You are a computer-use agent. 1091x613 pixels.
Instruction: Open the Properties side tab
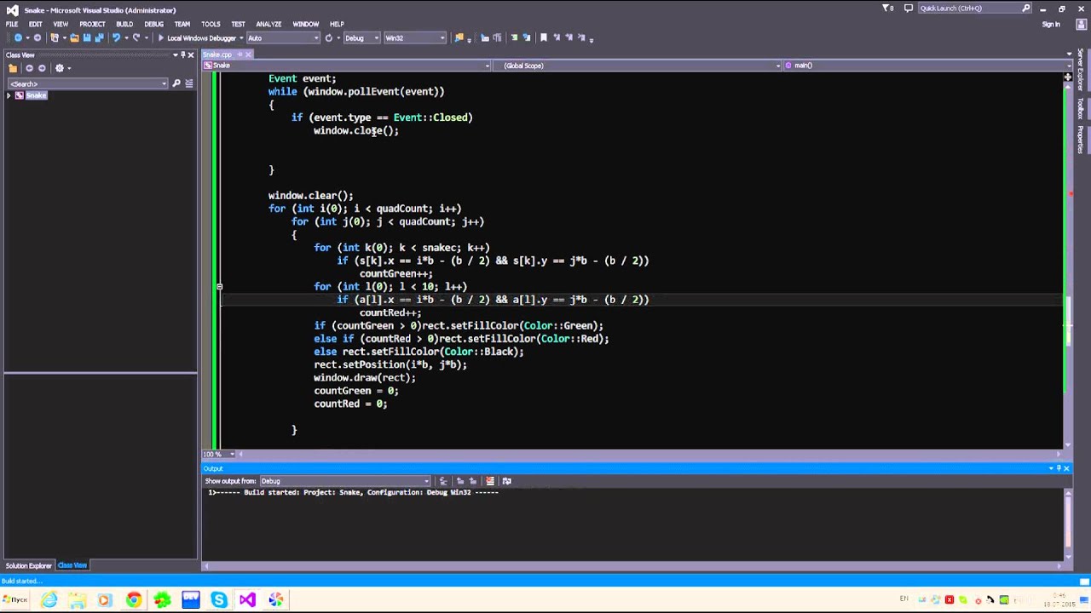1080,140
